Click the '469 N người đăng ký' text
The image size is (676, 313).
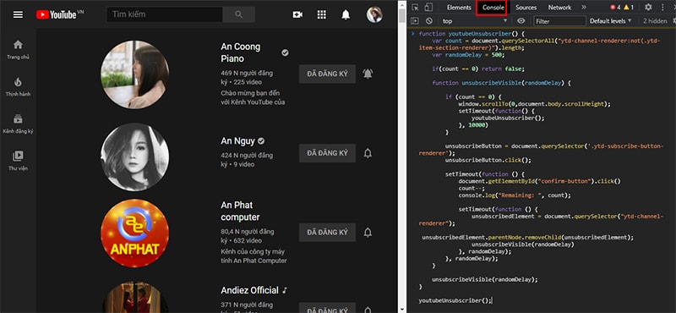[247, 77]
